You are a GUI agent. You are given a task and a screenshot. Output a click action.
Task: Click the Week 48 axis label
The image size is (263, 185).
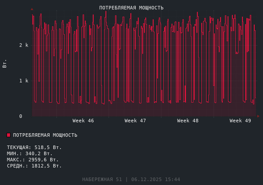pyautogui.click(x=188, y=121)
